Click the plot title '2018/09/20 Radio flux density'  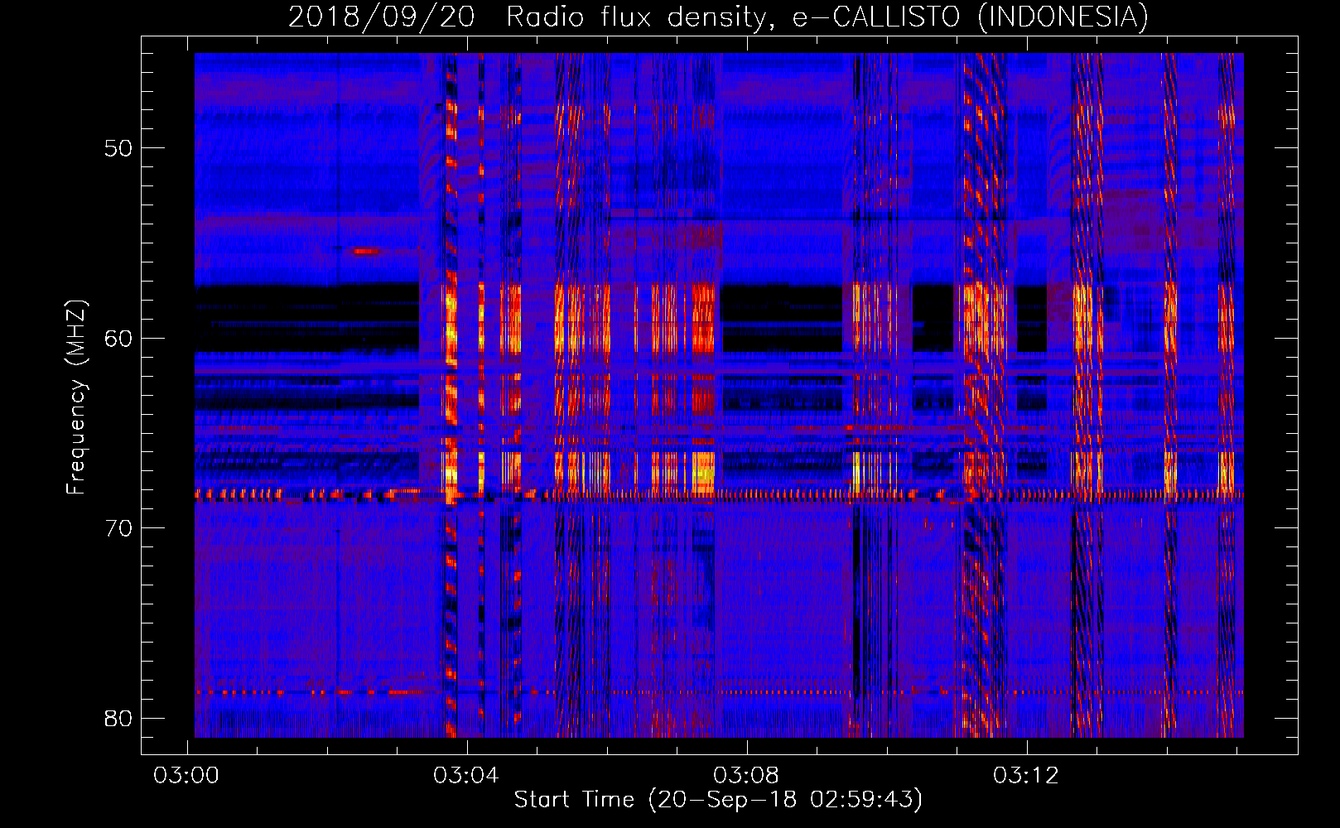tap(530, 17)
